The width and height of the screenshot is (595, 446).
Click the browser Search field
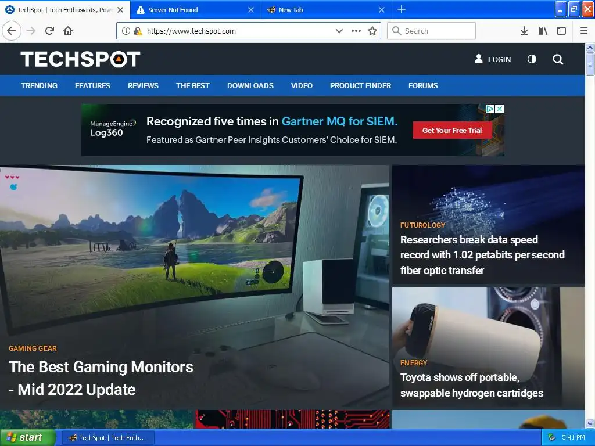point(431,31)
